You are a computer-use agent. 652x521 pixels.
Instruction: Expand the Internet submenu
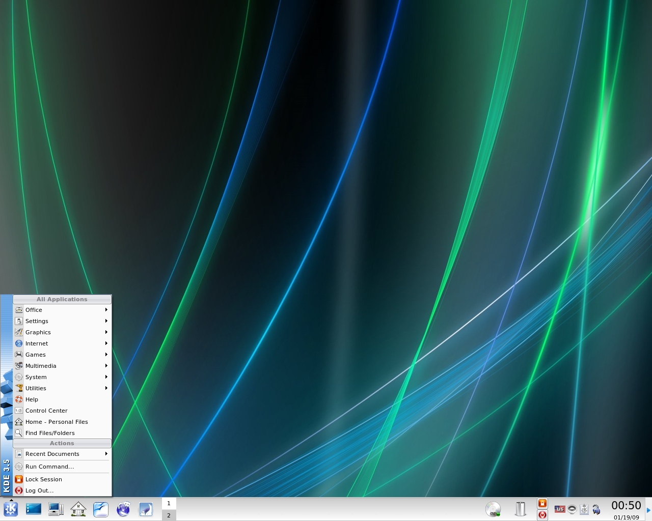click(62, 343)
